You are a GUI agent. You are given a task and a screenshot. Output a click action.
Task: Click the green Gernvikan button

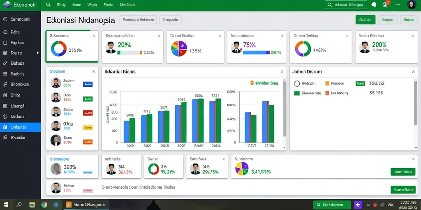click(x=403, y=172)
